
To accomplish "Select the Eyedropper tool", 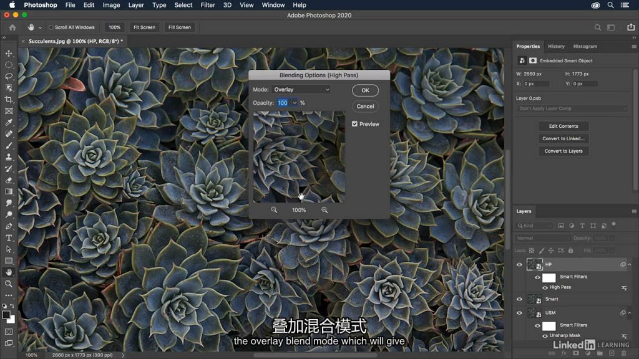I will pos(9,122).
